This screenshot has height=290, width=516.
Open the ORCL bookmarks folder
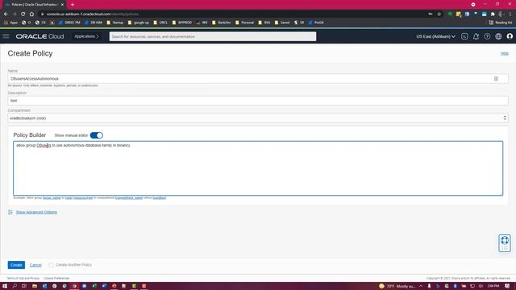[160, 23]
